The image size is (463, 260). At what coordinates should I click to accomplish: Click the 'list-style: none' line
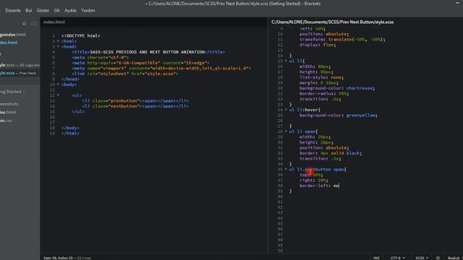tap(321, 77)
